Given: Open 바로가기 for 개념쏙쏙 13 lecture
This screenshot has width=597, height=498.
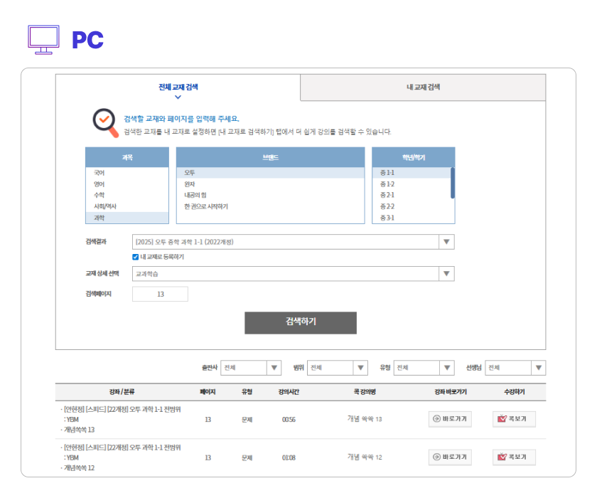Looking at the screenshot, I should coord(450,419).
